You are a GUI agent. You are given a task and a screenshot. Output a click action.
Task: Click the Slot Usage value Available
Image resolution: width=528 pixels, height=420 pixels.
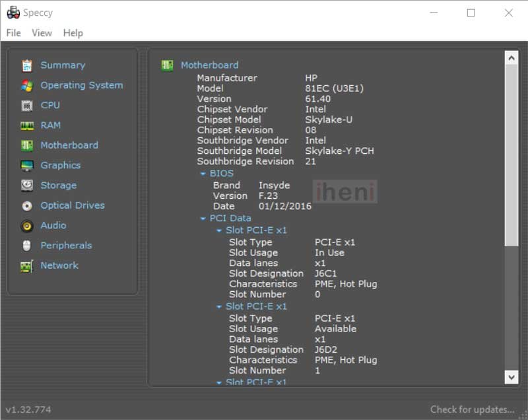click(335, 329)
